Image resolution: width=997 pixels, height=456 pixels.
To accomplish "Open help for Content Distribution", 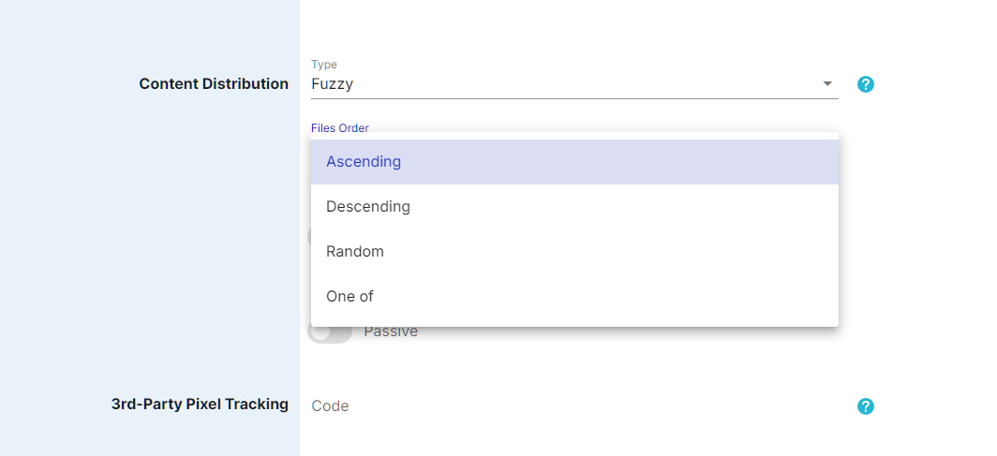I will pos(866,84).
